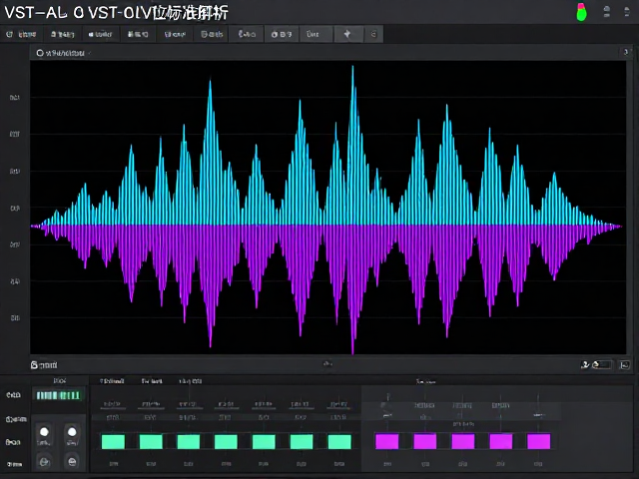Click the right white knob in the lower-left panel

tap(72, 432)
